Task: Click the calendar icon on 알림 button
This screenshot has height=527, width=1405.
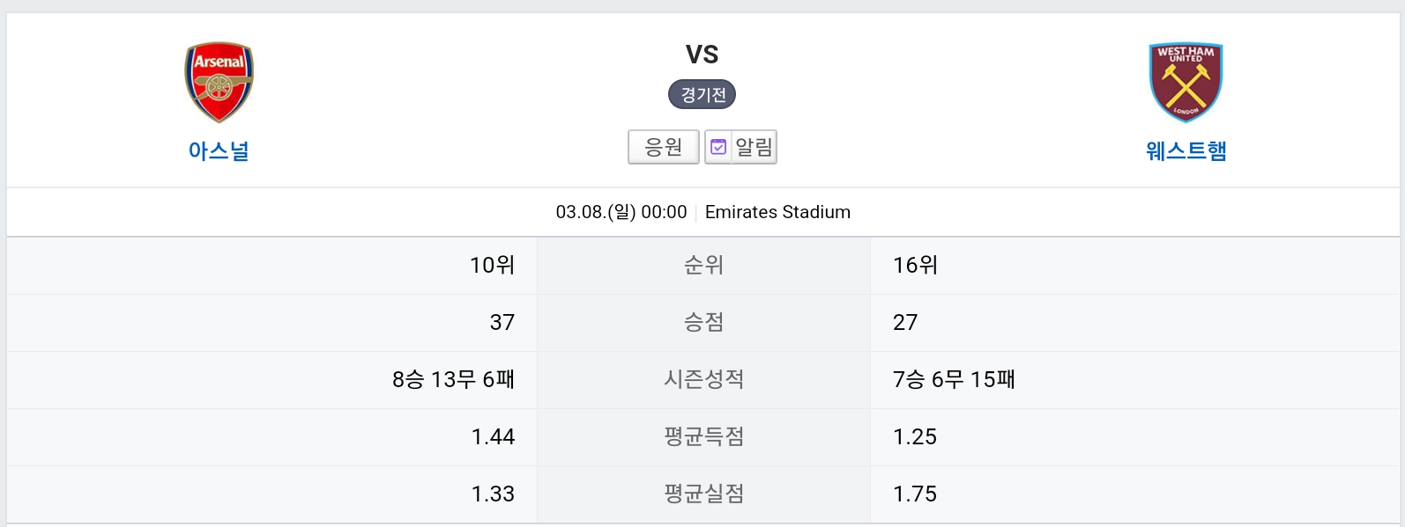Action: pyautogui.click(x=718, y=147)
